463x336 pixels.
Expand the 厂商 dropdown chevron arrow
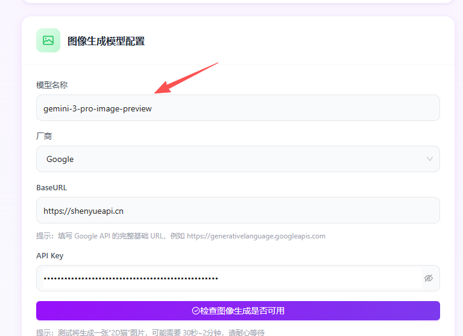pos(430,159)
